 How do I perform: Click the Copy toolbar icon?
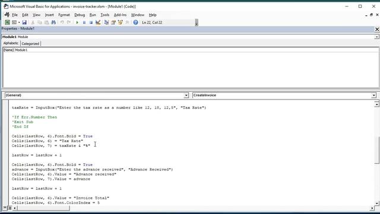(x=40, y=23)
